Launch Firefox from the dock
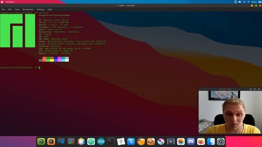This screenshot has width=262, height=147. (201, 142)
